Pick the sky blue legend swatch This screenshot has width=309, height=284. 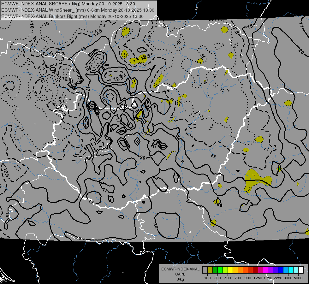pyautogui.click(x=286, y=270)
